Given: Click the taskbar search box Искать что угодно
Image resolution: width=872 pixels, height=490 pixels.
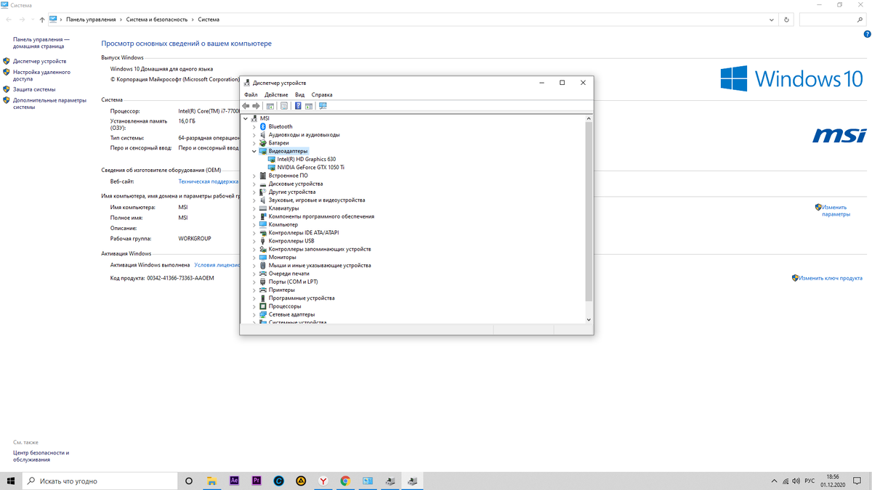Looking at the screenshot, I should pos(100,481).
